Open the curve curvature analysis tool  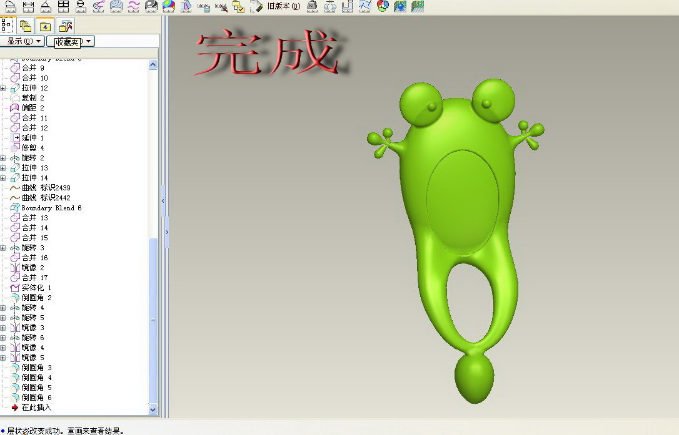pos(99,6)
